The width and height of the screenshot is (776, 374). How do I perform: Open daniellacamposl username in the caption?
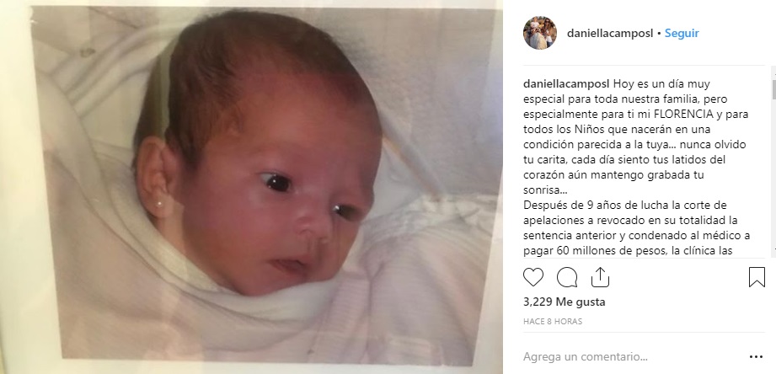pos(566,83)
